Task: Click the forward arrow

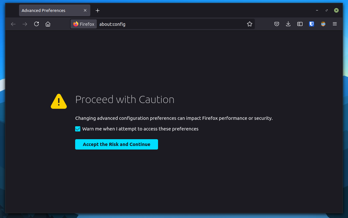Action: click(25, 24)
